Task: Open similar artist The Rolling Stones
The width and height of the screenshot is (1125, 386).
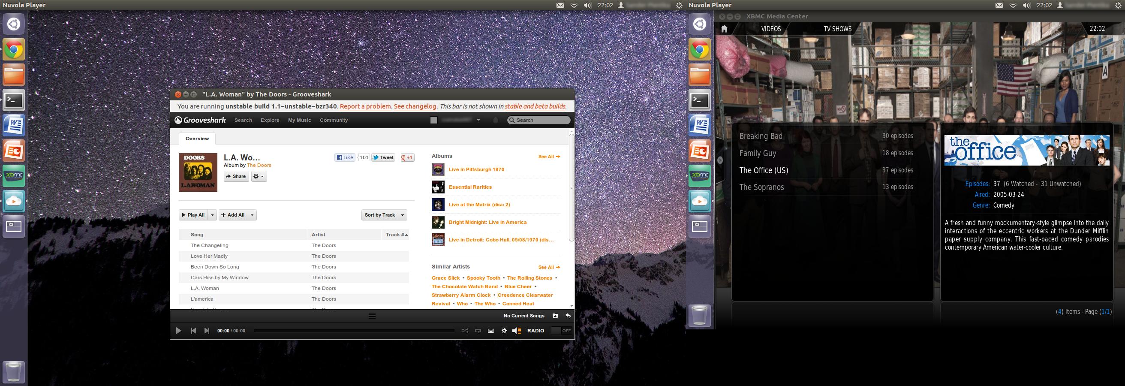Action: (529, 278)
